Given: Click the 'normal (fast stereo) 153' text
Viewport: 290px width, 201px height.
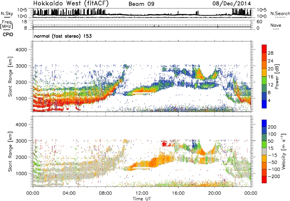Looking at the screenshot, I should point(63,36).
